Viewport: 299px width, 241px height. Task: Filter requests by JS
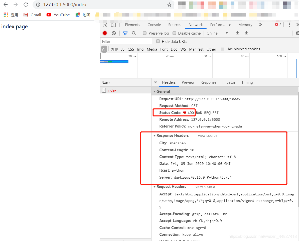click(123, 49)
